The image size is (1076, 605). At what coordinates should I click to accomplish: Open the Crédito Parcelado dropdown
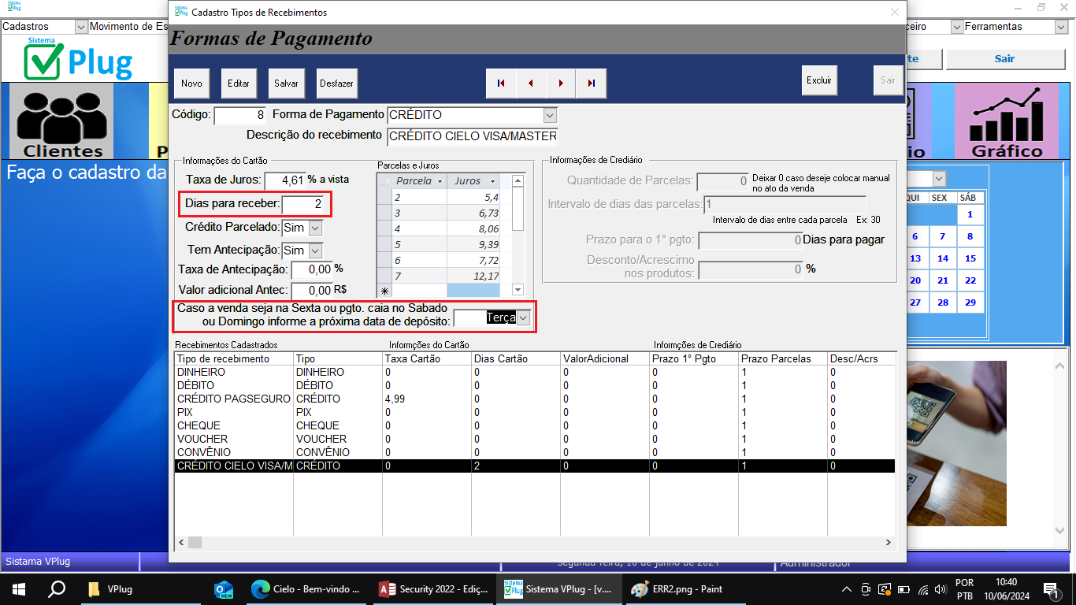315,228
